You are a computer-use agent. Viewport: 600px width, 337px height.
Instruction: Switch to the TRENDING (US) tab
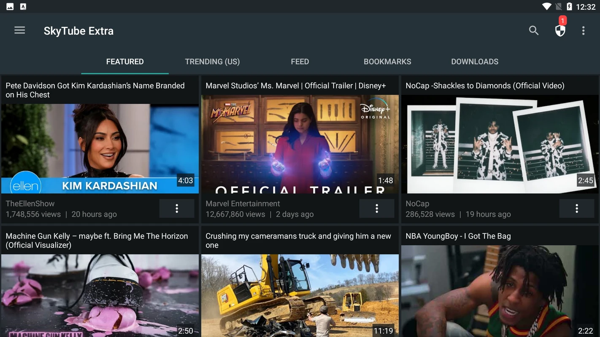tap(212, 62)
